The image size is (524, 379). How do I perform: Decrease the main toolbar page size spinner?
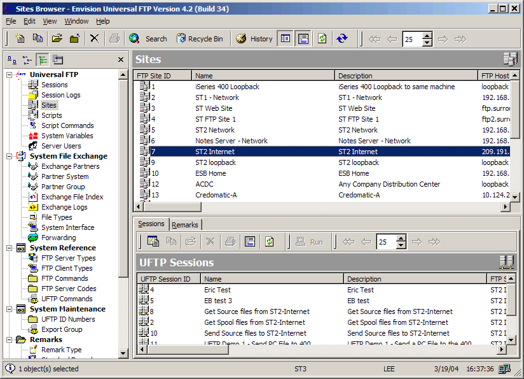(x=427, y=43)
